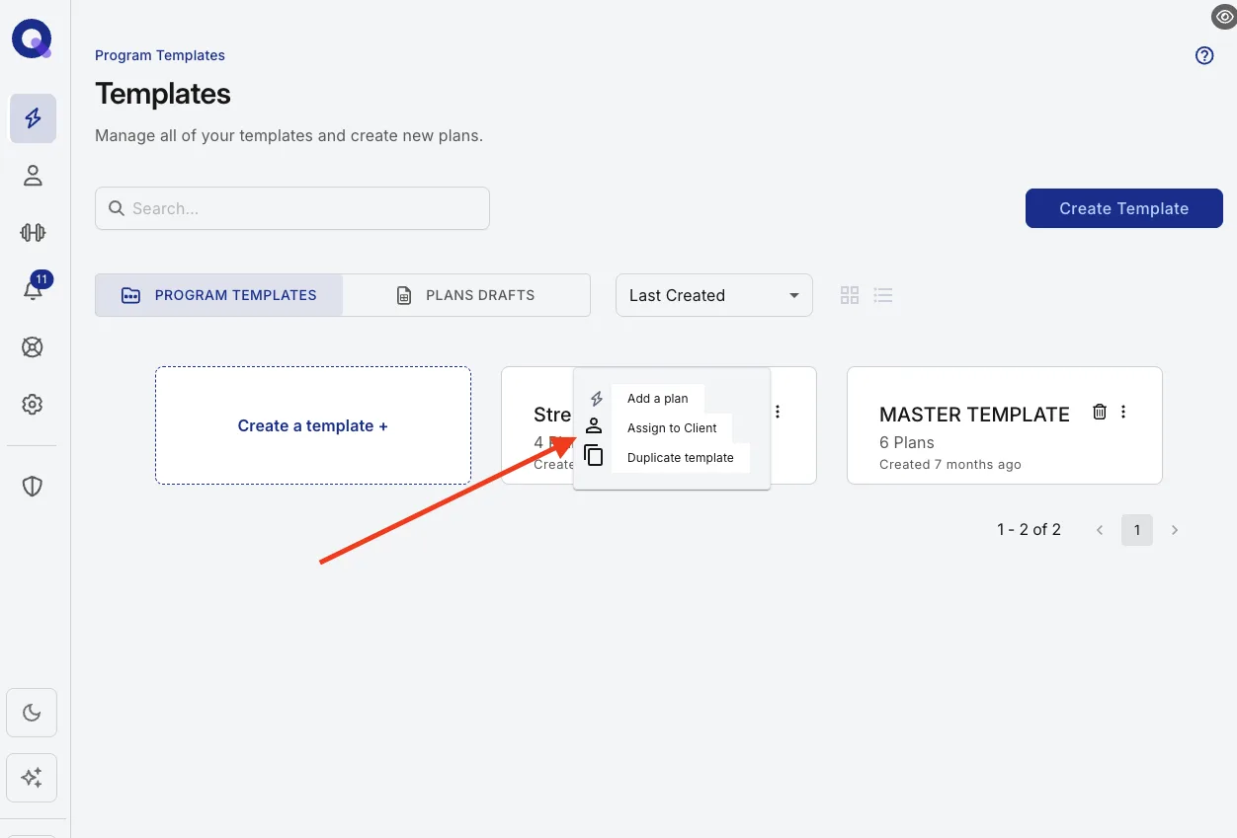Click the search magnifier icon
The image size is (1237, 838).
117,208
